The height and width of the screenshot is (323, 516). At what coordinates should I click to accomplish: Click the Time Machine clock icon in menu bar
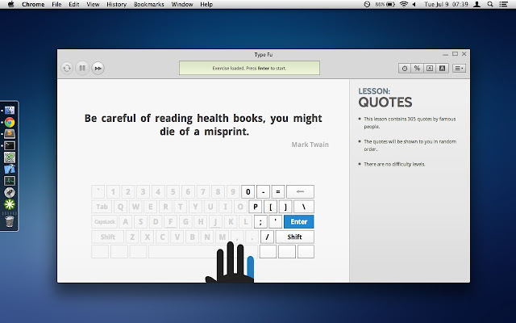click(x=367, y=4)
